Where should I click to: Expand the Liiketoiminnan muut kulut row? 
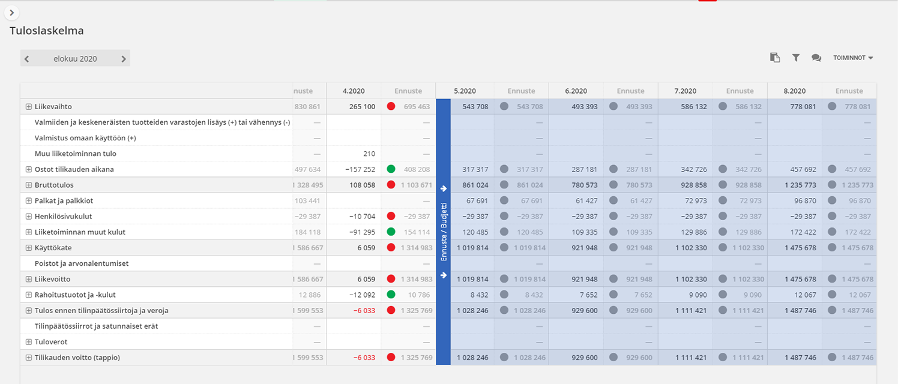tap(28, 232)
